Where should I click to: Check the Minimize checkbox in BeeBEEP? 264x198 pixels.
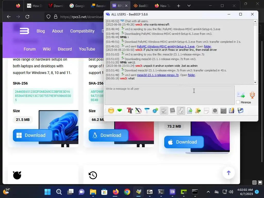[x=238, y=102]
